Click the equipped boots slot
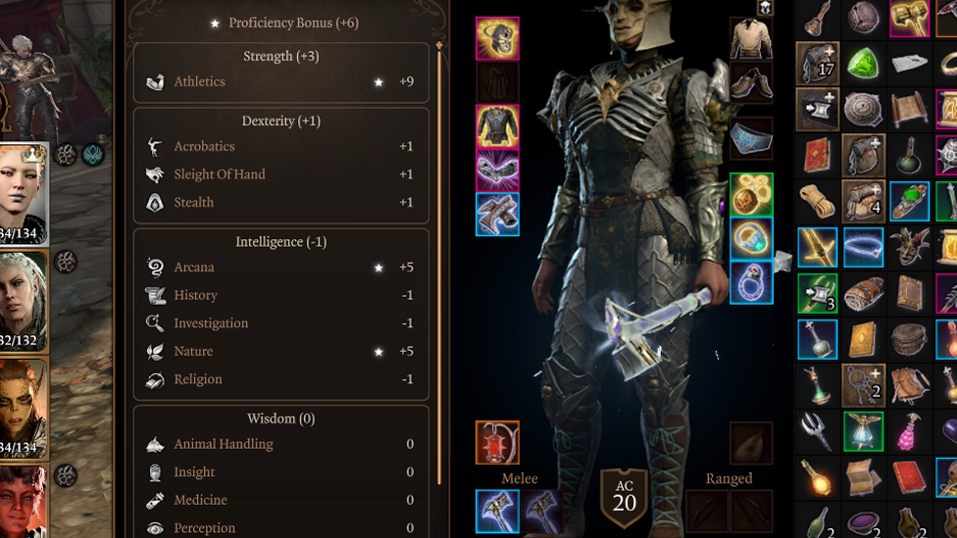957x538 pixels. click(x=497, y=214)
